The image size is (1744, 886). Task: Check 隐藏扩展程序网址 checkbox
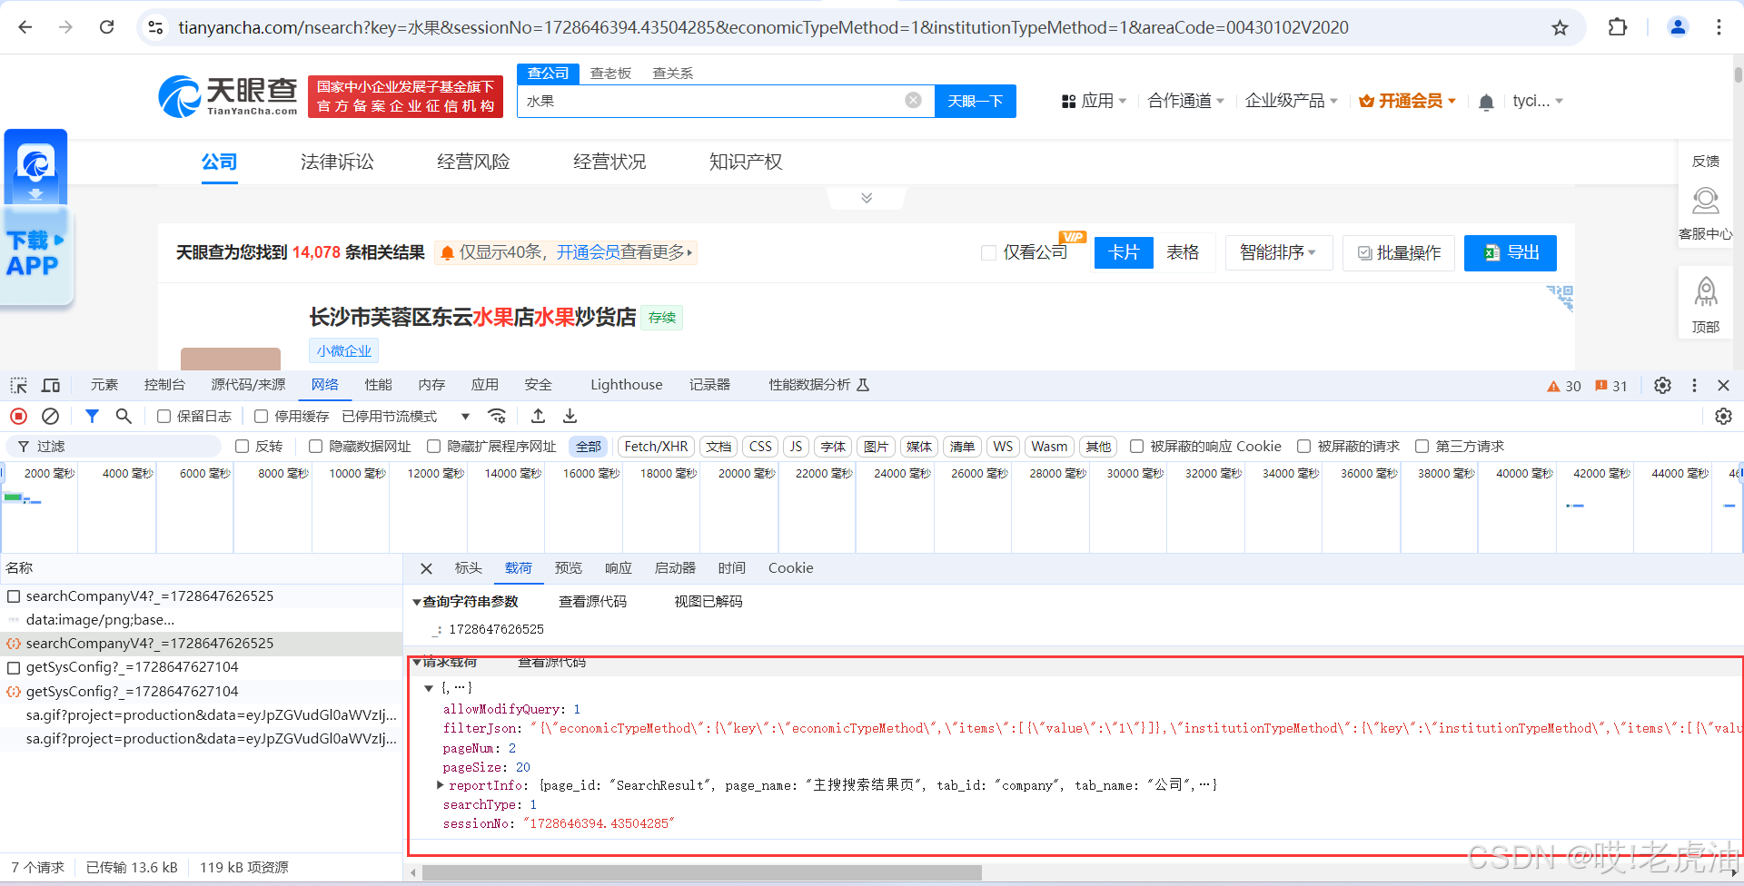(x=433, y=446)
